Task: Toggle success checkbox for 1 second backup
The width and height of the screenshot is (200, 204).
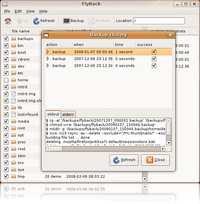Action: (x=154, y=52)
